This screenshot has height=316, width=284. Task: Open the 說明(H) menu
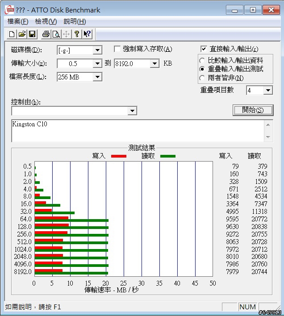(75, 21)
